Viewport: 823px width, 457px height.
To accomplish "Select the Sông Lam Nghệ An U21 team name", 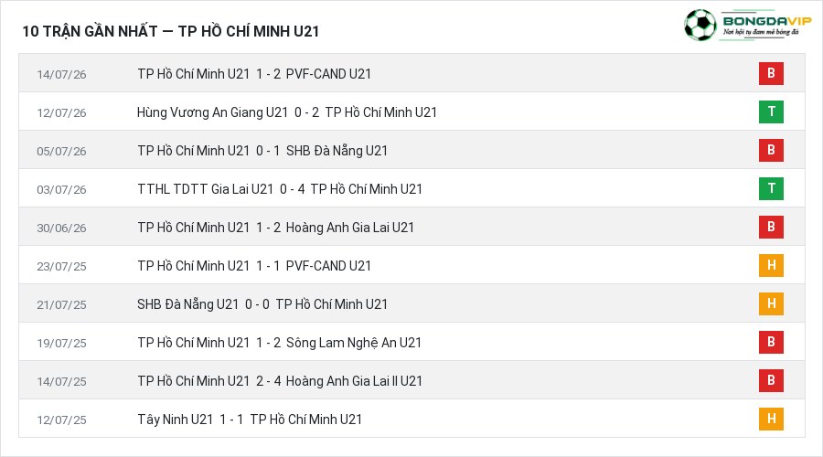I will [354, 343].
